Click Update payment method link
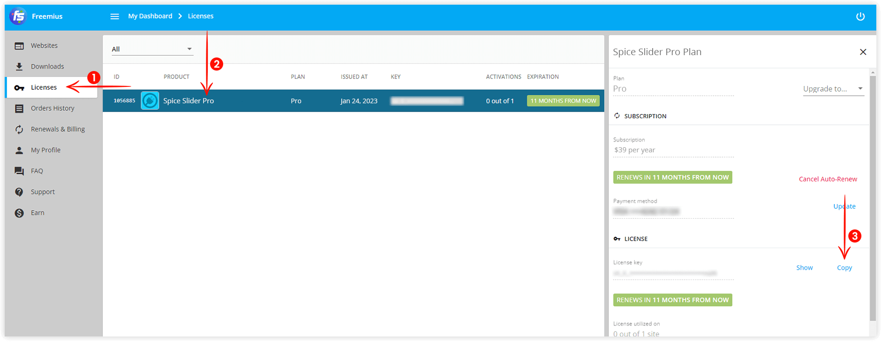 coord(845,206)
